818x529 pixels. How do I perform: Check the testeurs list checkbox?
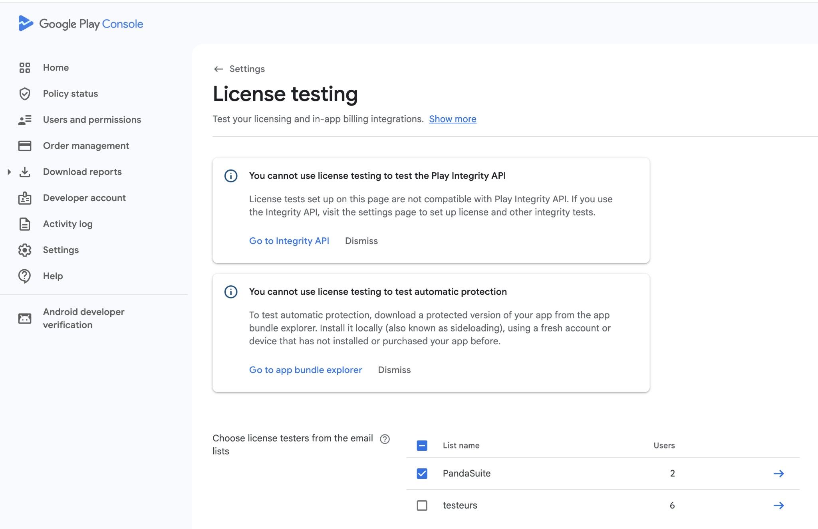[422, 505]
